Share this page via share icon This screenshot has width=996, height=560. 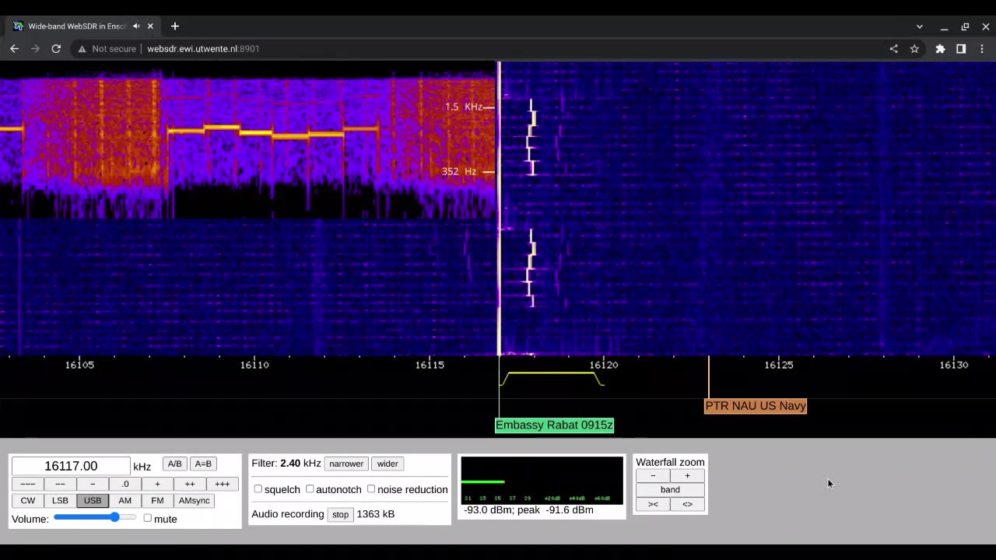click(893, 48)
